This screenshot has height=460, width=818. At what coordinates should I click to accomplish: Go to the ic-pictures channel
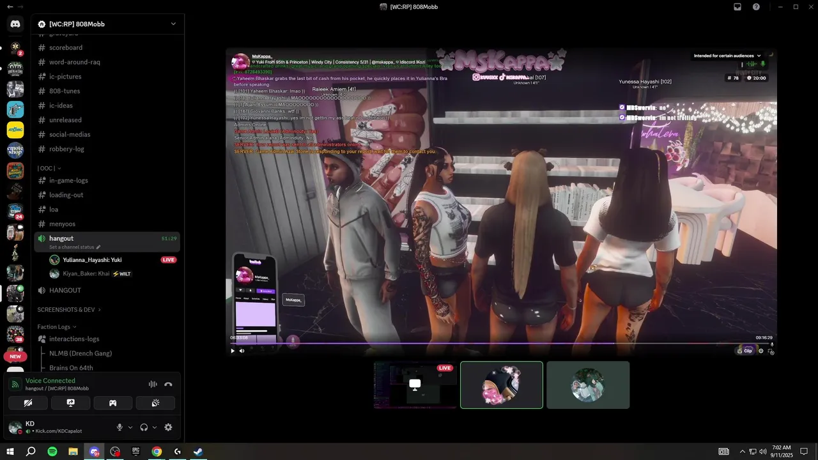[x=107, y=77]
